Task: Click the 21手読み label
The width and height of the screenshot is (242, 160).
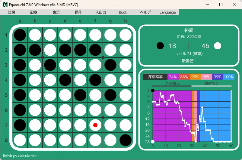Action: [172, 83]
